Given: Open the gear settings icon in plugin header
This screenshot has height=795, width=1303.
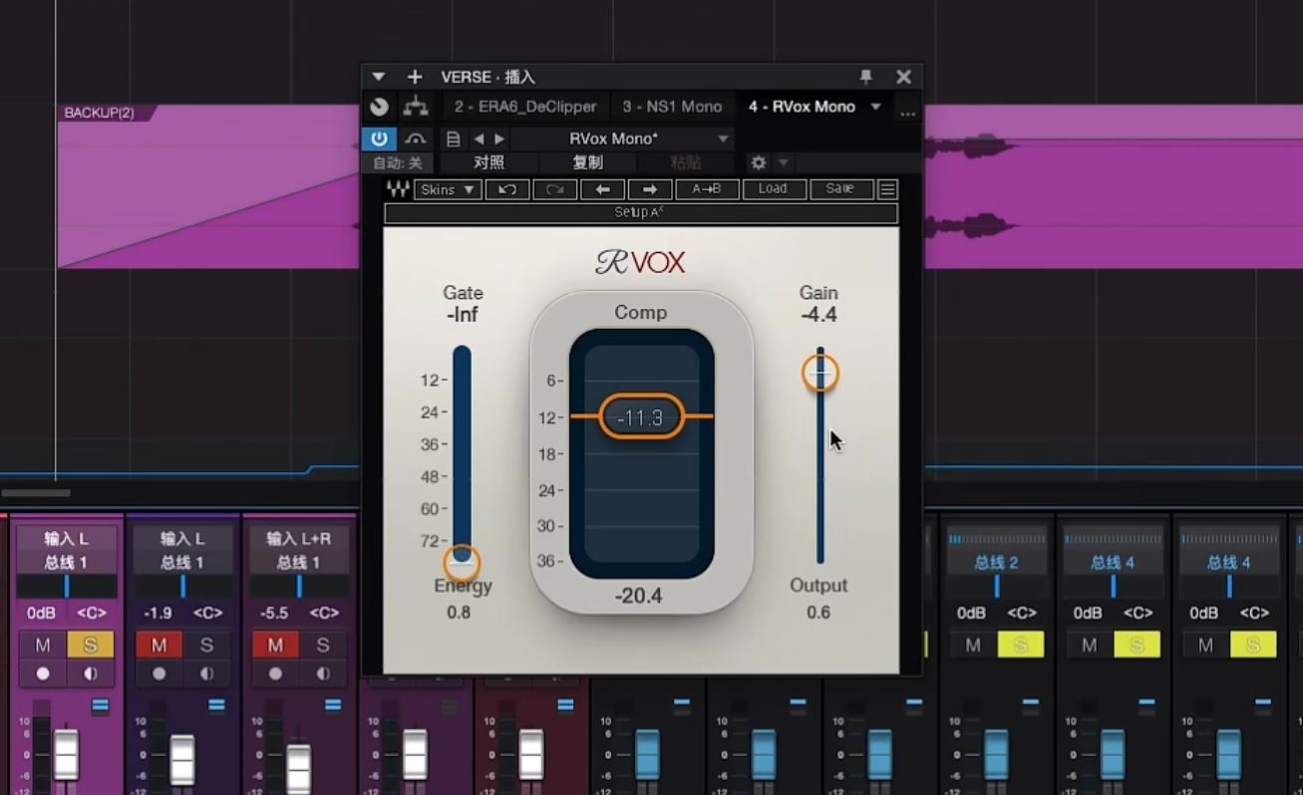Looking at the screenshot, I should pos(759,162).
